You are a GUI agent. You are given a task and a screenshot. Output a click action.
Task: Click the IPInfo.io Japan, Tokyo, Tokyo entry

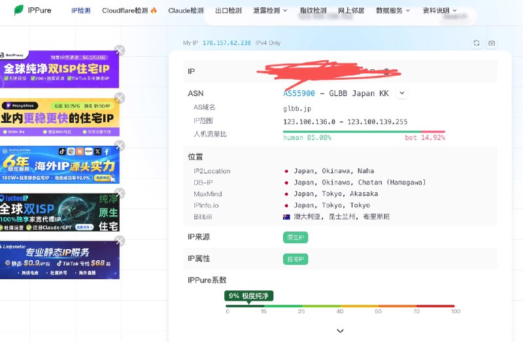tap(331, 205)
